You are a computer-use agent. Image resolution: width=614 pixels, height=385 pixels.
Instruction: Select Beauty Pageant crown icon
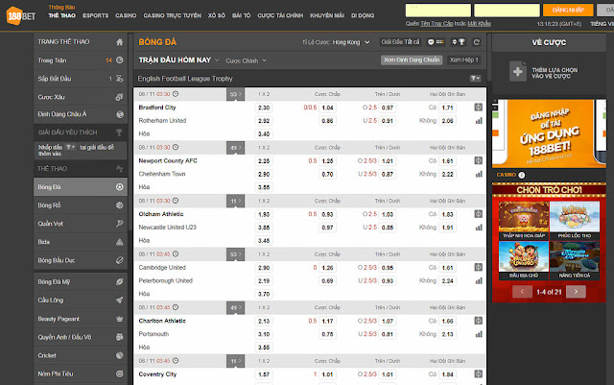tap(119, 319)
